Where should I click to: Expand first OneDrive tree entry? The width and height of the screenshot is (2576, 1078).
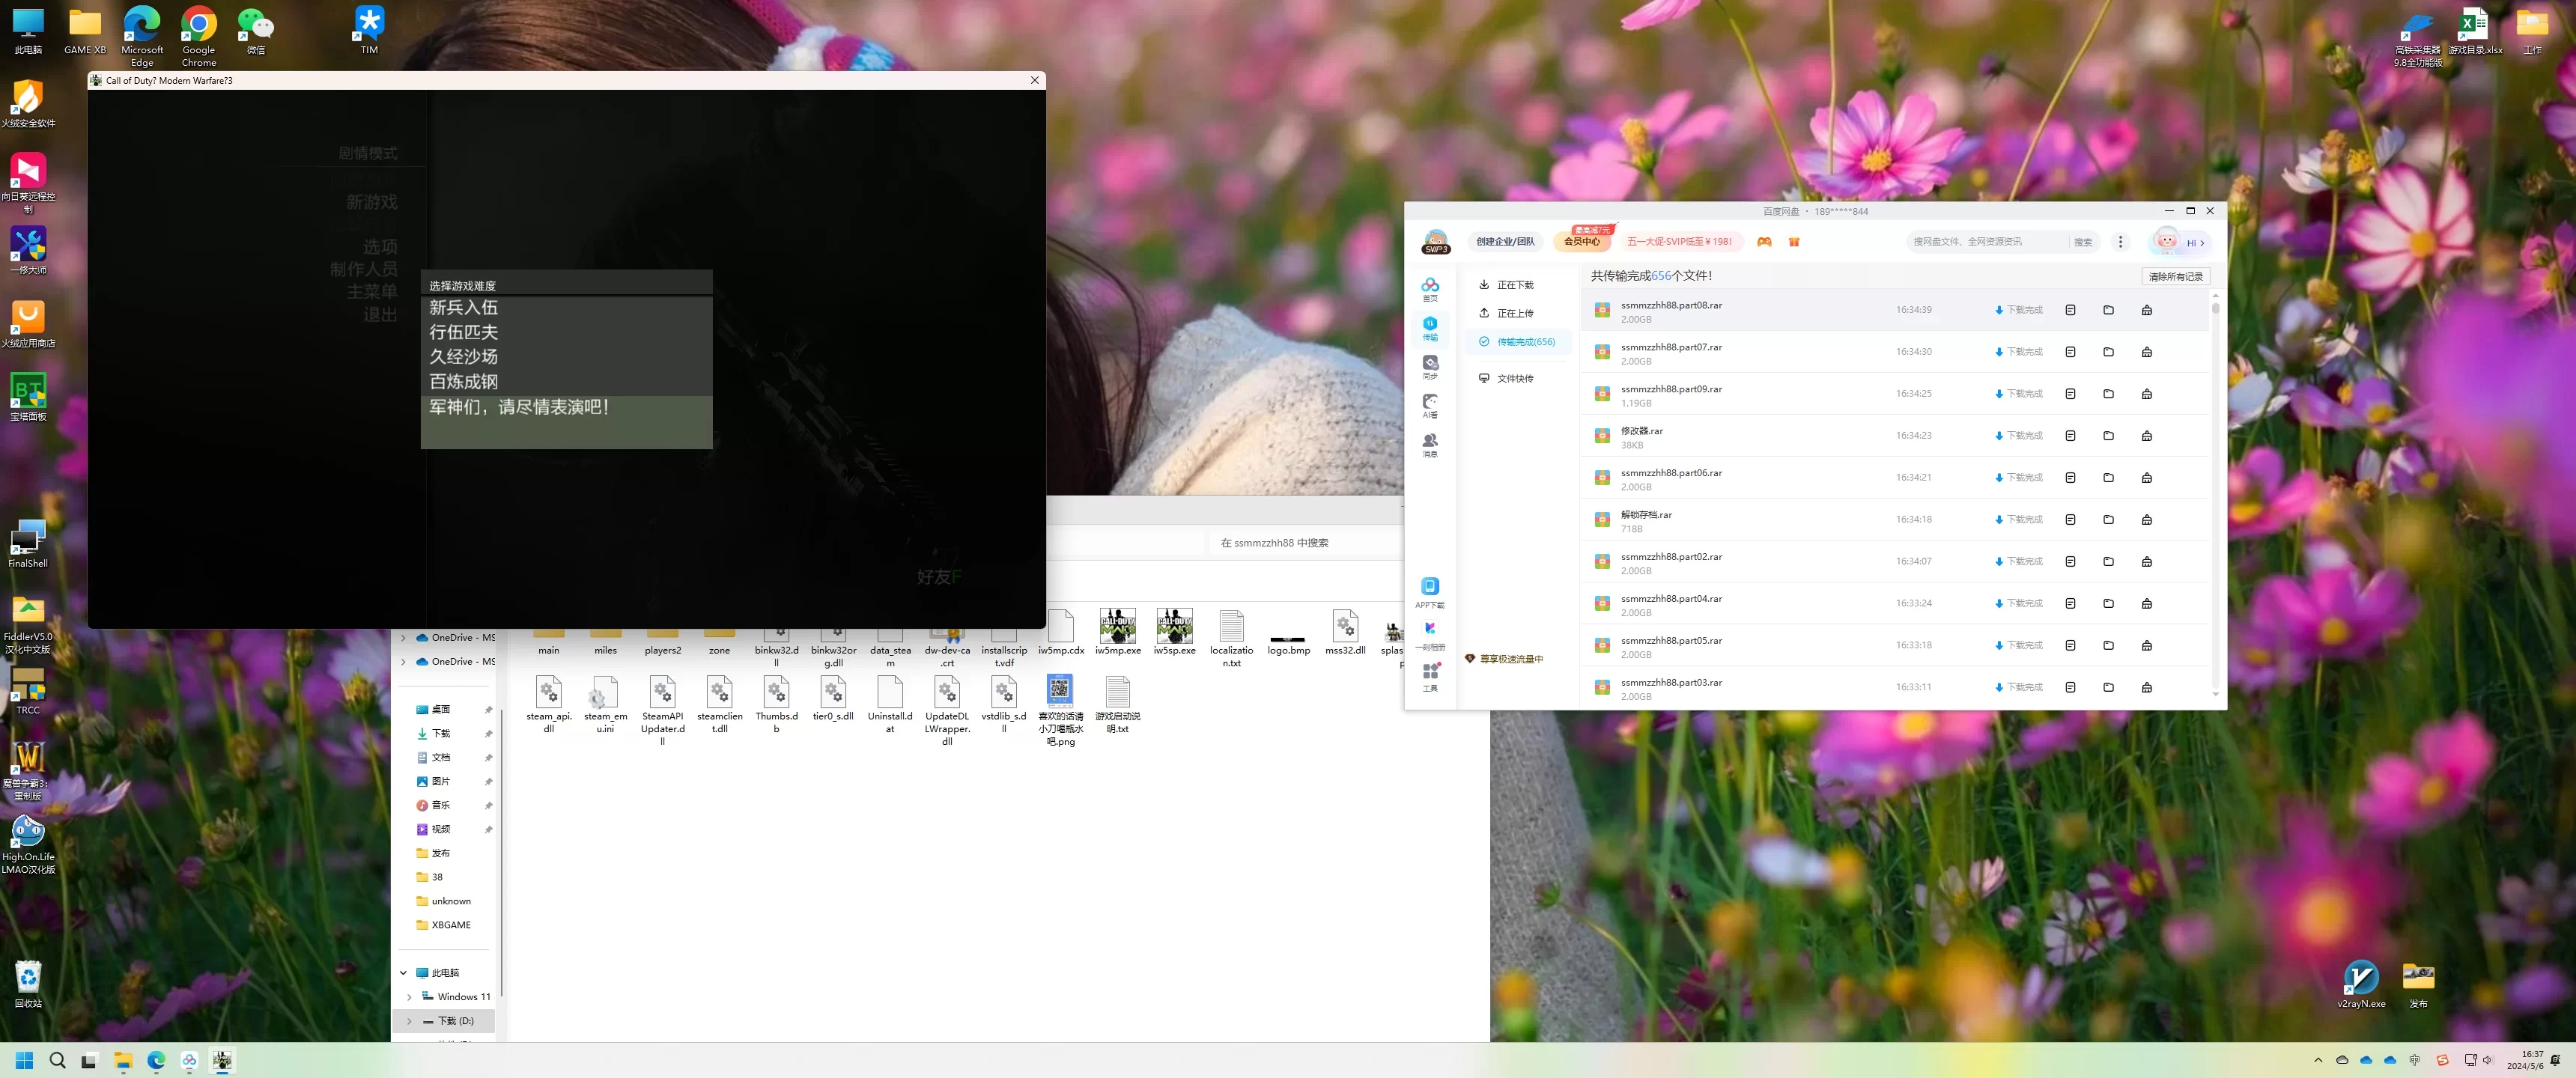coord(404,638)
